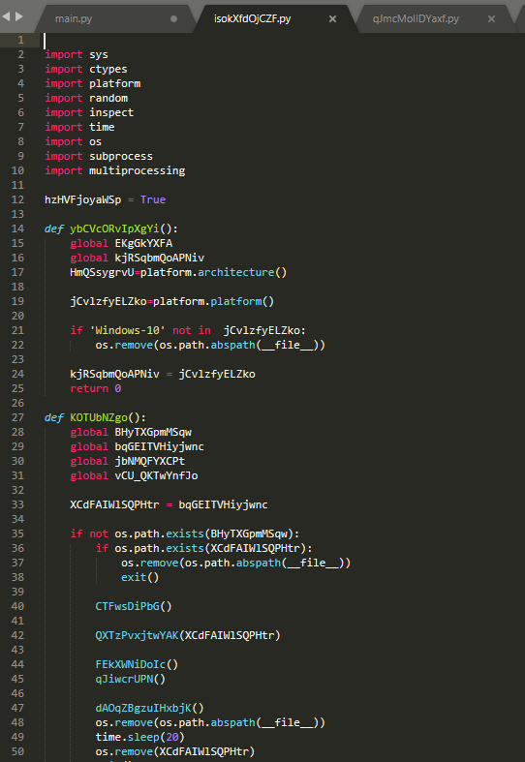Click 'XCdFAIWlSQPHtr' assignment on line 33
The width and height of the screenshot is (525, 762).
click(114, 504)
